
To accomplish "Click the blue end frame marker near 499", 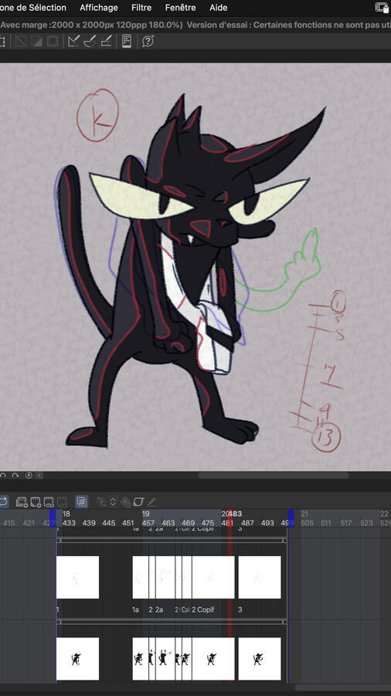I will (x=291, y=518).
